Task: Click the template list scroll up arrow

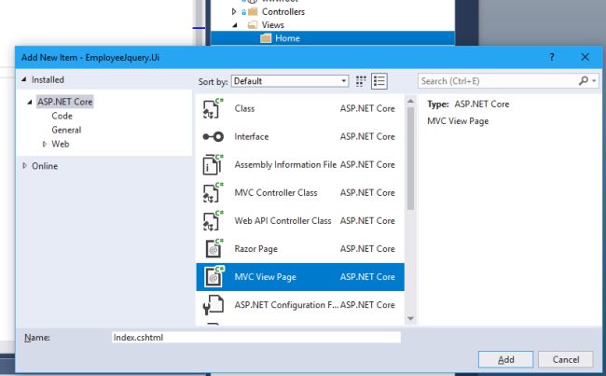Action: point(410,101)
